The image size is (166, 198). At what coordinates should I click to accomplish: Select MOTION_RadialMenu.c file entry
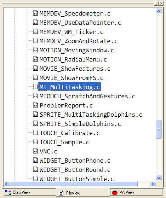coord(73,60)
